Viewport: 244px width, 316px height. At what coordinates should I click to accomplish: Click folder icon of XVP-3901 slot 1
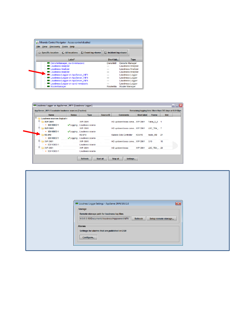pyautogui.click(x=43, y=122)
